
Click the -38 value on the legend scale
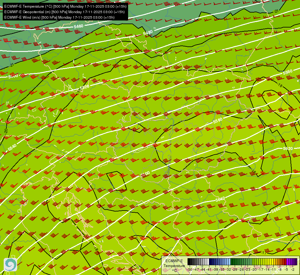click(x=215, y=269)
